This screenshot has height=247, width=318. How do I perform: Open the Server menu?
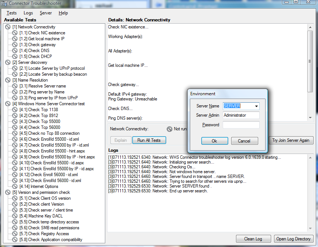pos(46,13)
